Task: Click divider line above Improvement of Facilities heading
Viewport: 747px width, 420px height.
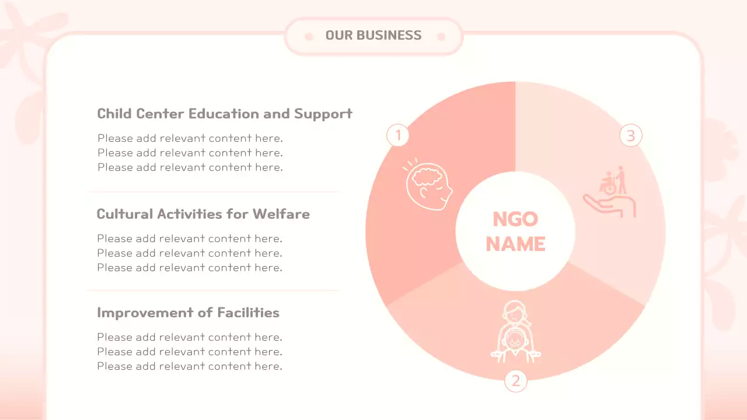Action: [213, 290]
